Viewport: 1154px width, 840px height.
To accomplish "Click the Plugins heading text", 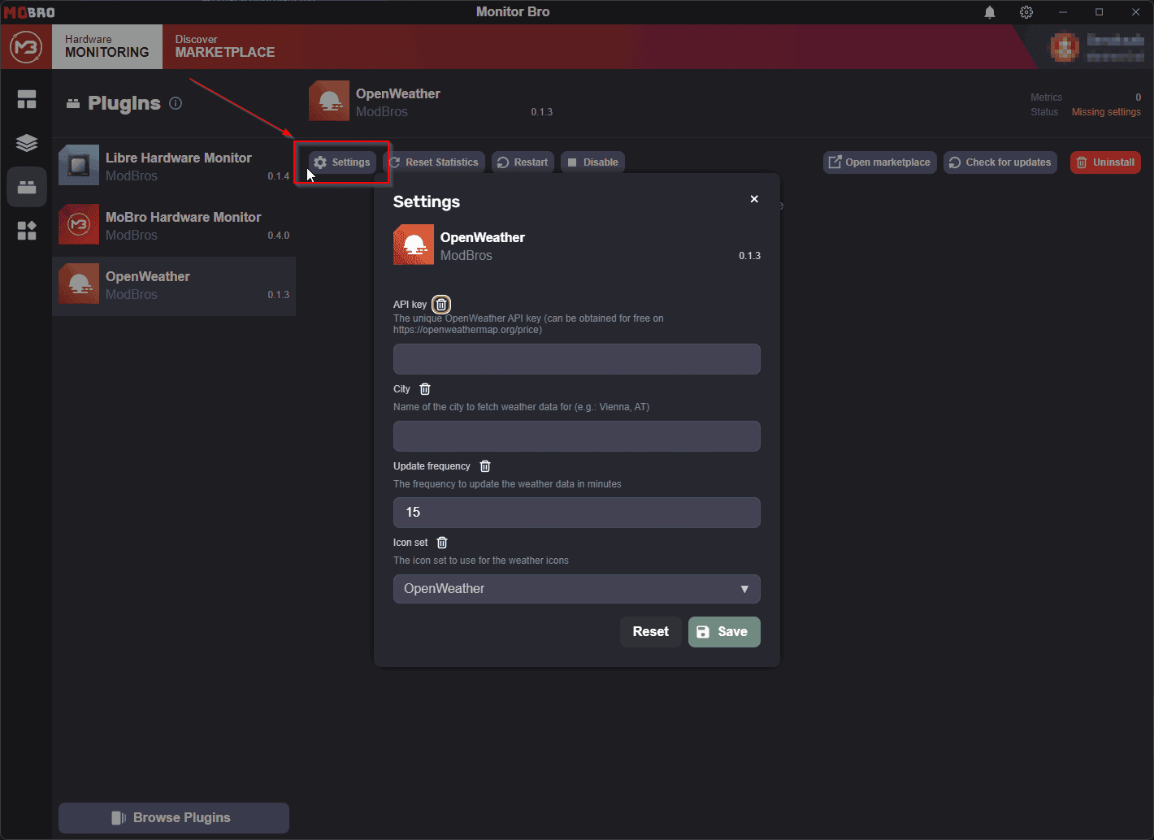I will coord(124,103).
